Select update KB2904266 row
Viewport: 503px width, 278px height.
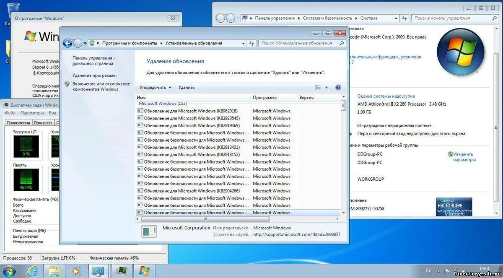pos(238,191)
